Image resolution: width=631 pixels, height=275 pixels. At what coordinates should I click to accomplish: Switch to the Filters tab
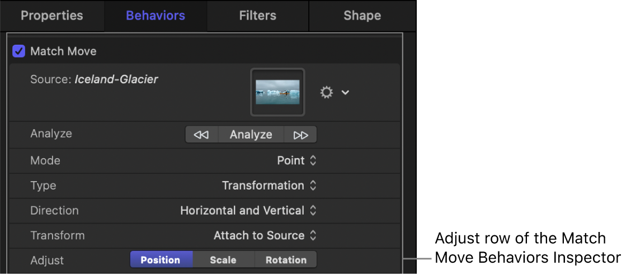(257, 16)
